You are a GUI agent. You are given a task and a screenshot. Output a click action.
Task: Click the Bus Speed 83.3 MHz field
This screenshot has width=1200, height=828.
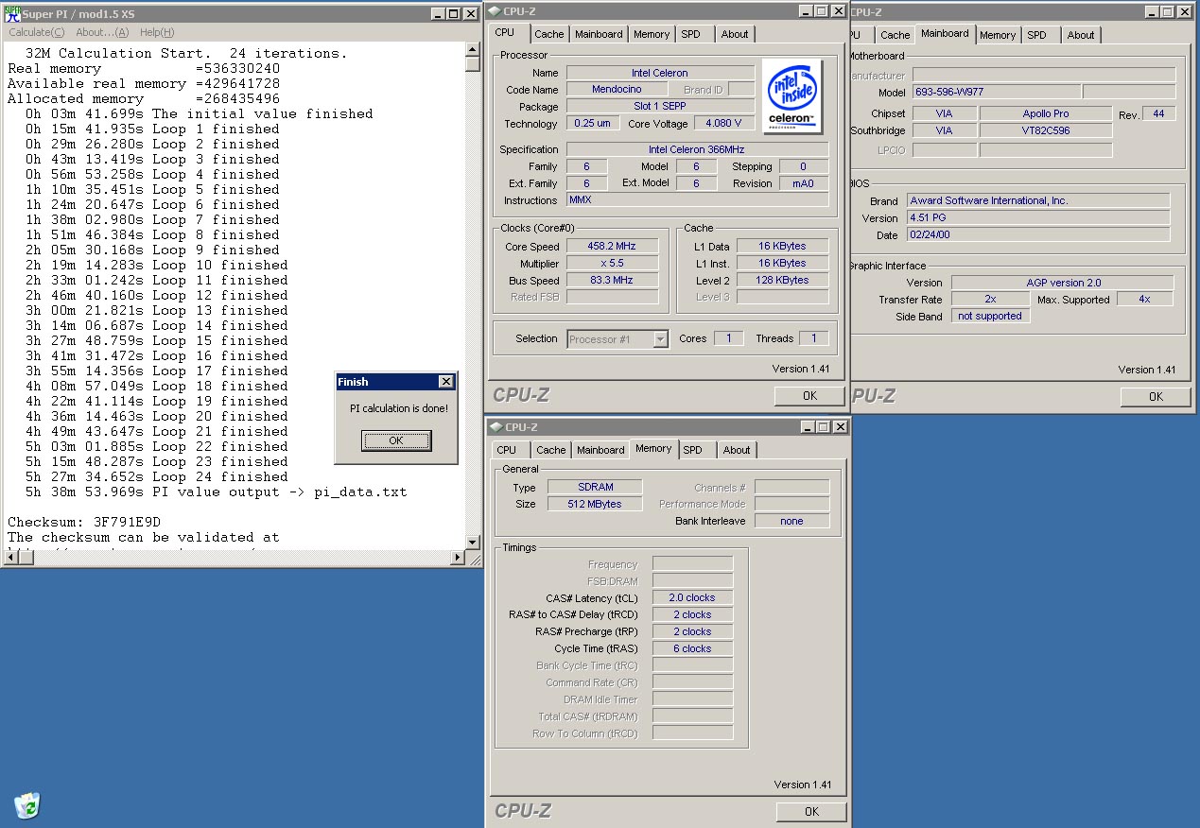click(x=612, y=281)
